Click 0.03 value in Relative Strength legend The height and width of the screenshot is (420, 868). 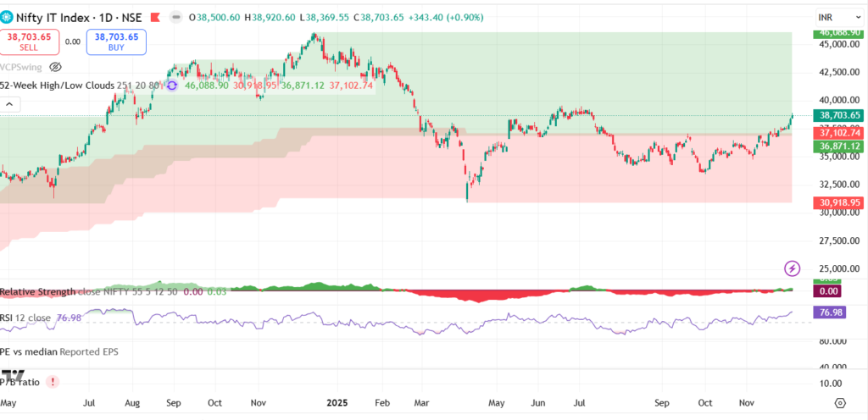[x=216, y=292]
